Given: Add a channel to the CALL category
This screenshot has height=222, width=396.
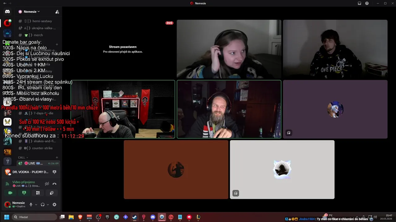Looking at the screenshot, I should coord(57,157).
